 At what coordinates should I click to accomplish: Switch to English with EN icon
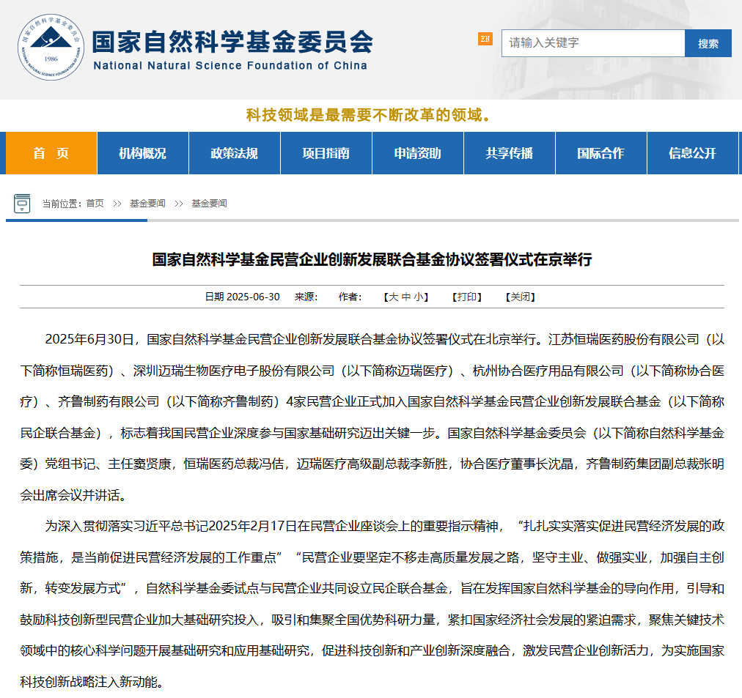[x=485, y=39]
